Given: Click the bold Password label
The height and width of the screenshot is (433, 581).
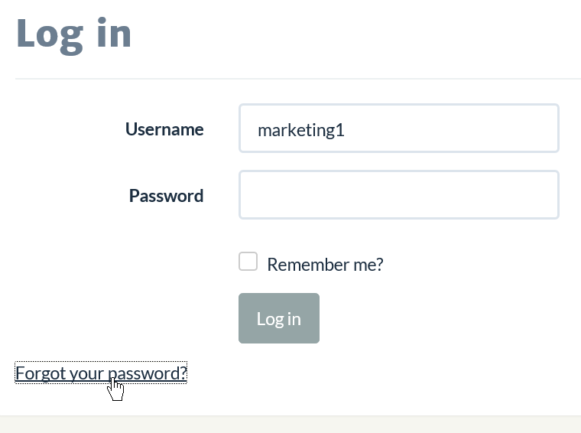Looking at the screenshot, I should tap(167, 195).
